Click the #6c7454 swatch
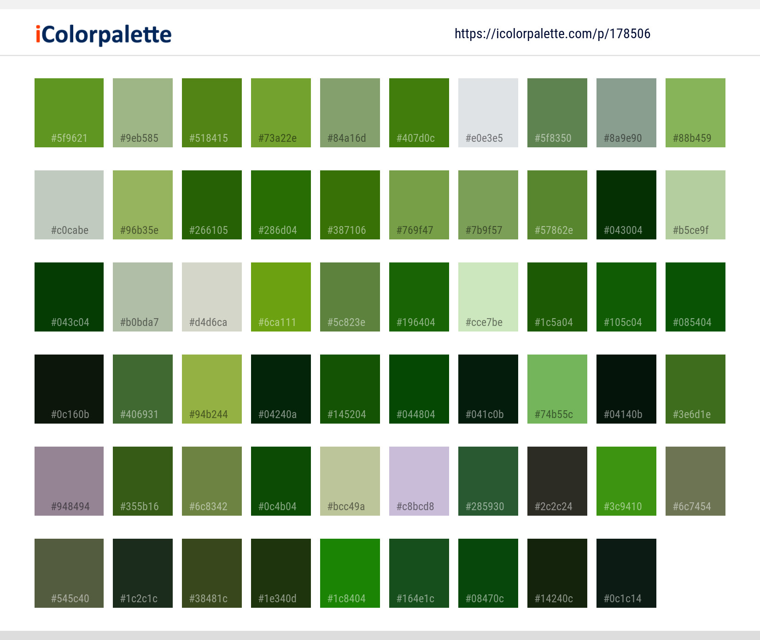 pos(696,481)
